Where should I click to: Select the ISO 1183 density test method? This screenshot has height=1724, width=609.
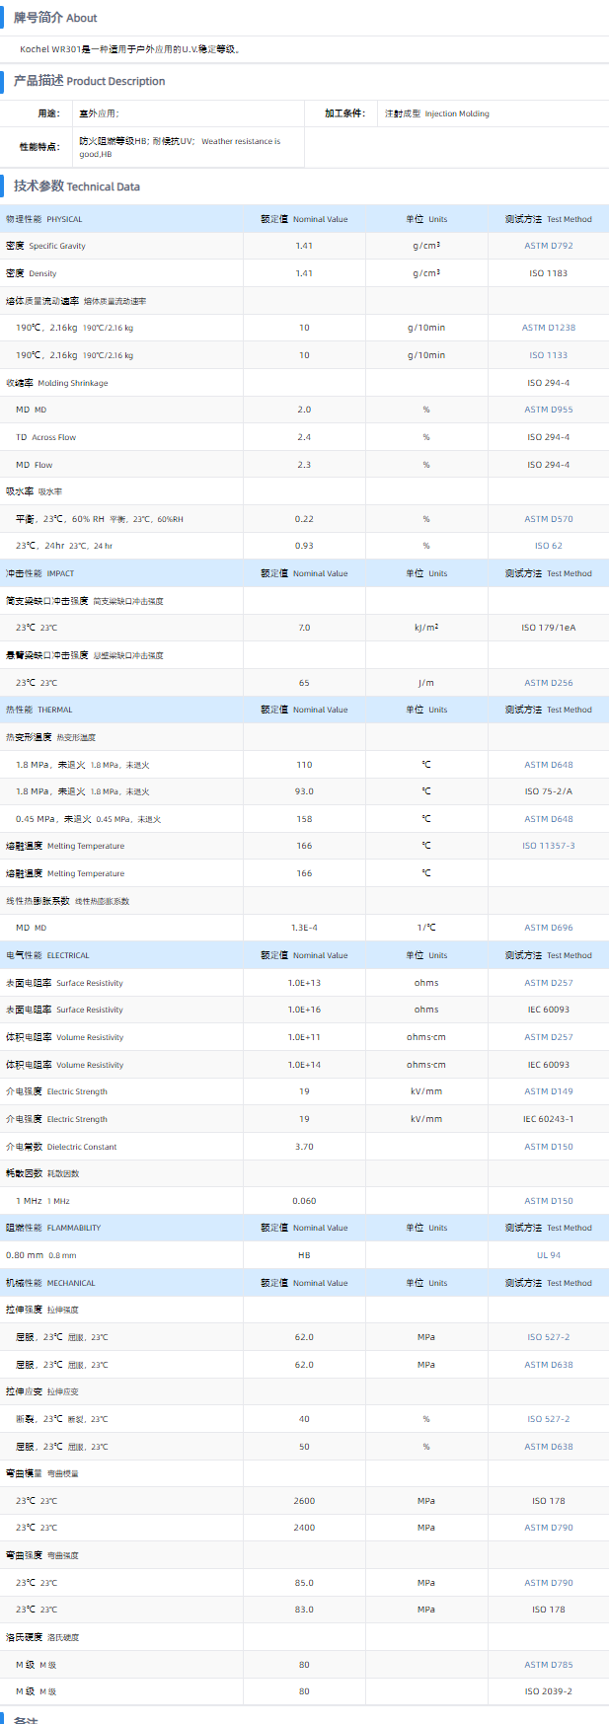[548, 273]
